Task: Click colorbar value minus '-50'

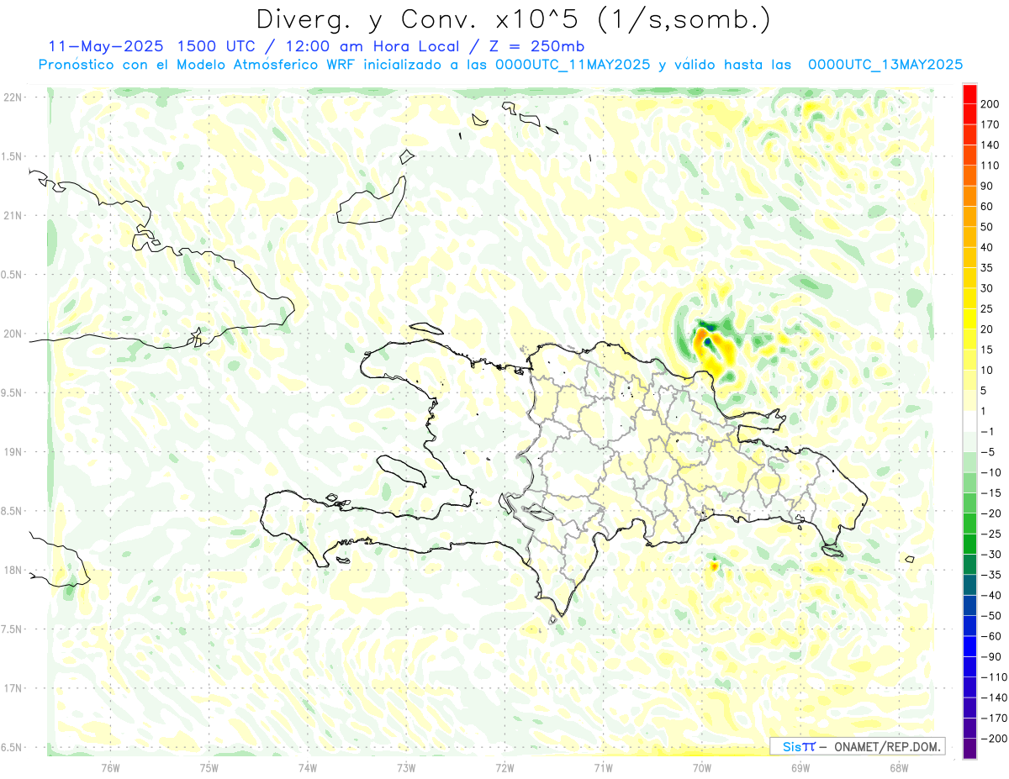Action: pos(991,616)
